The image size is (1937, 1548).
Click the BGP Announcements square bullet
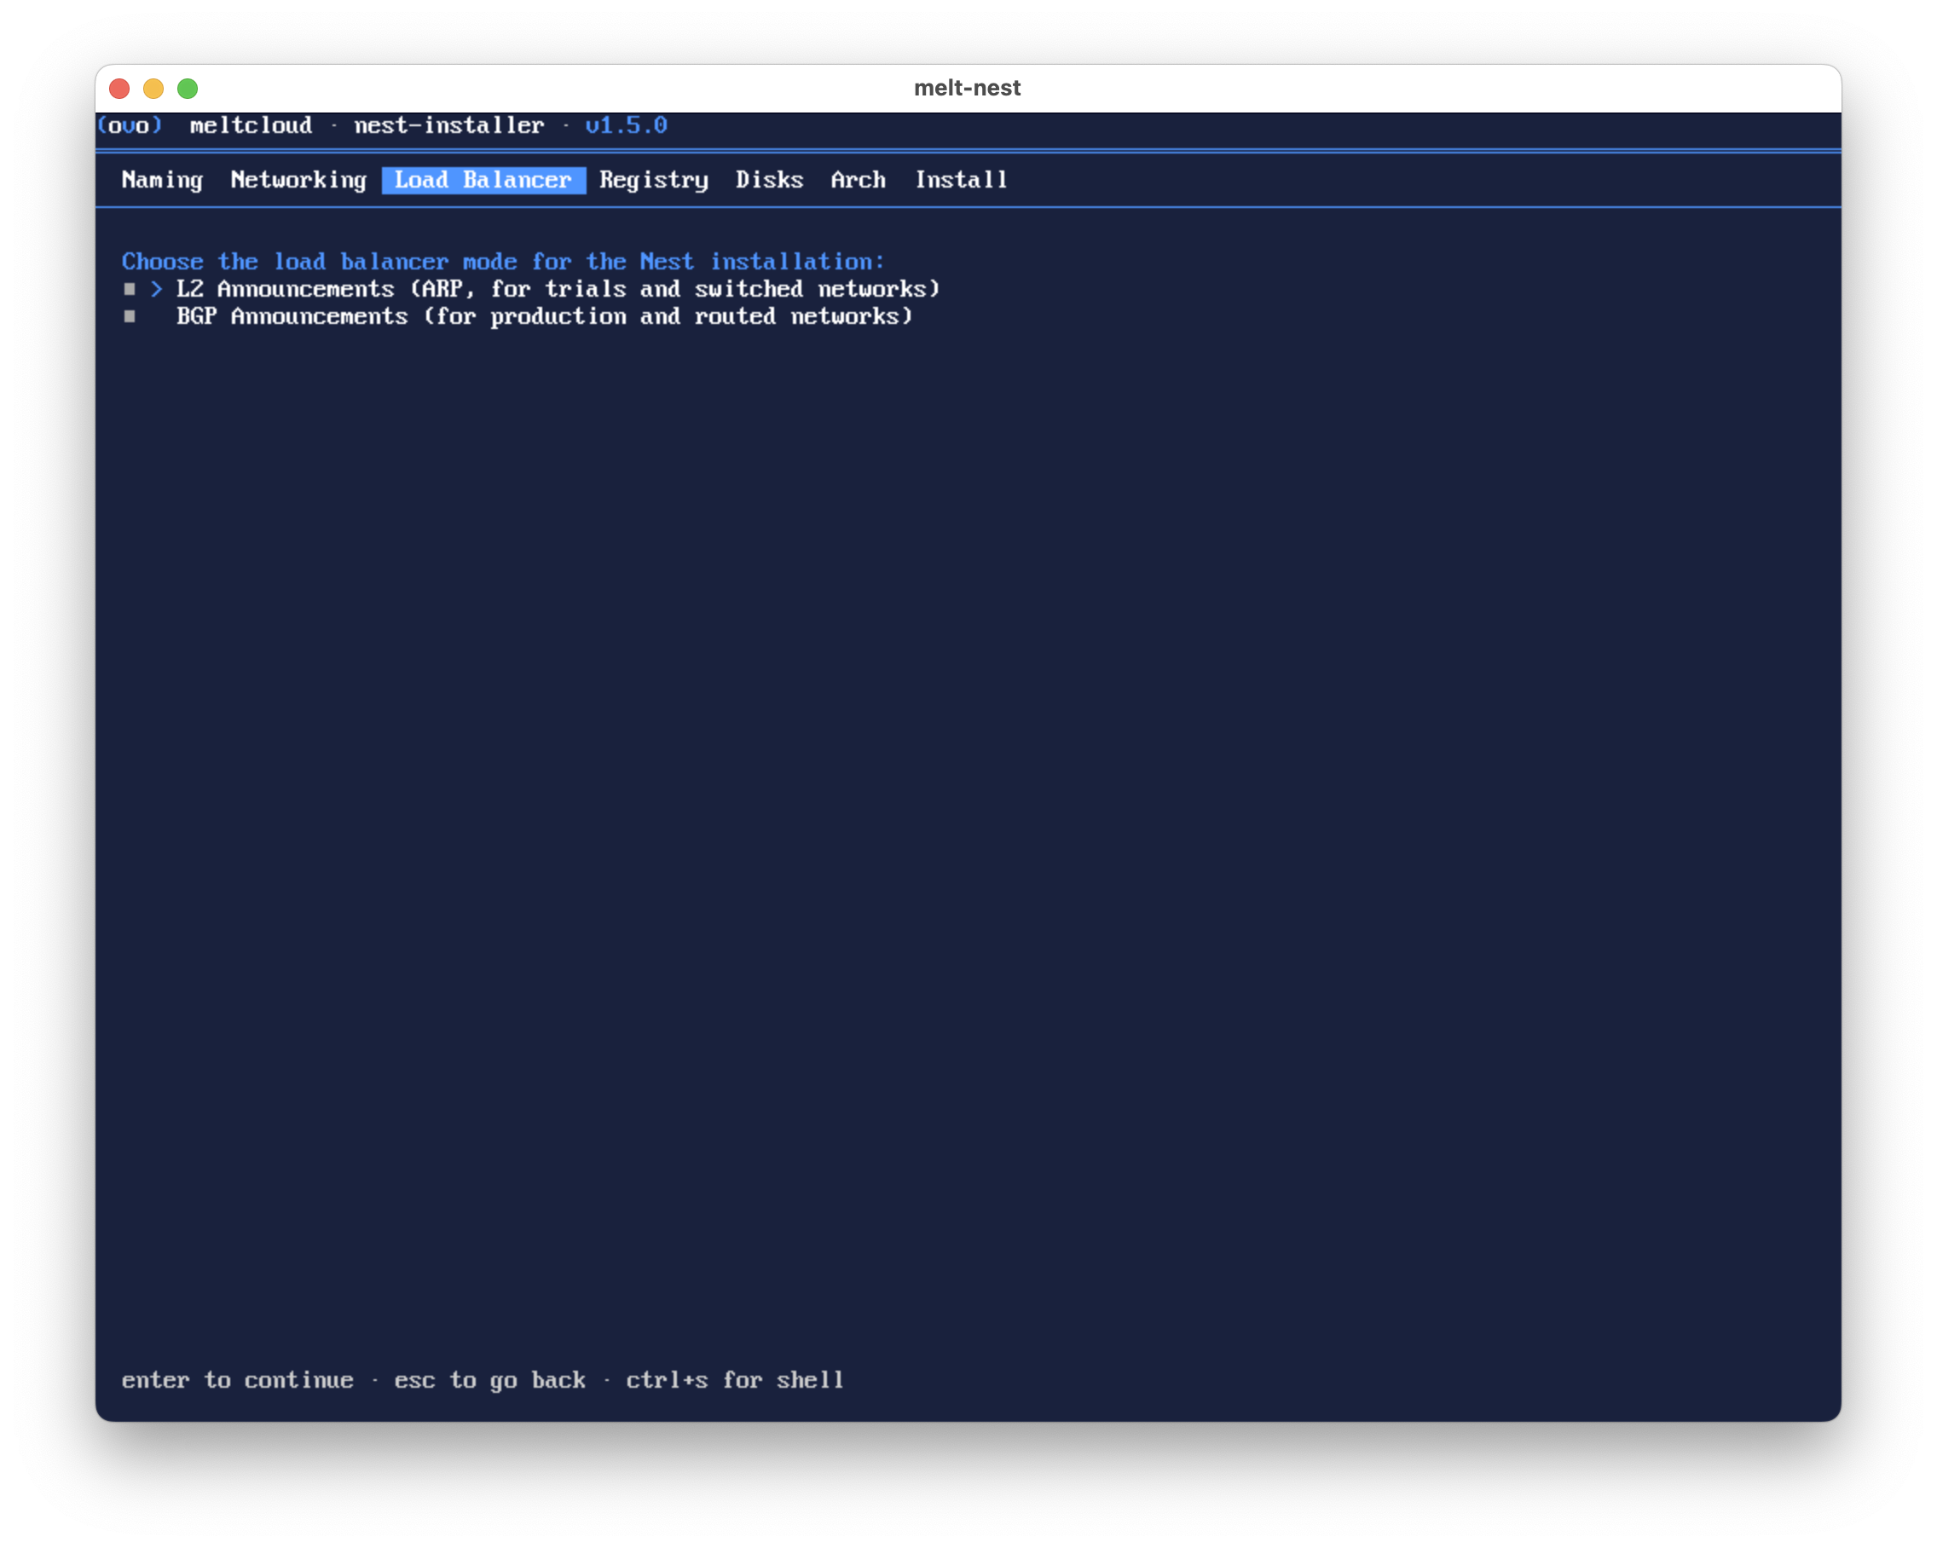[x=130, y=316]
